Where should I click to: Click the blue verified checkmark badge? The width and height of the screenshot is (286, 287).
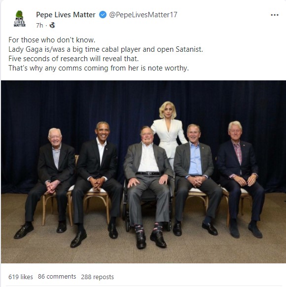pos(103,15)
